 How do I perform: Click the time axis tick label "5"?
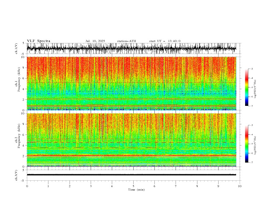[x=133, y=186]
